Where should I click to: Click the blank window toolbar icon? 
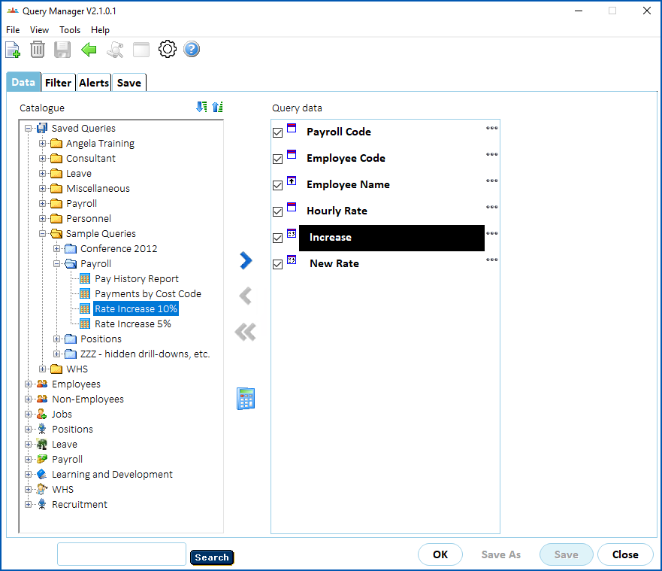pos(141,50)
